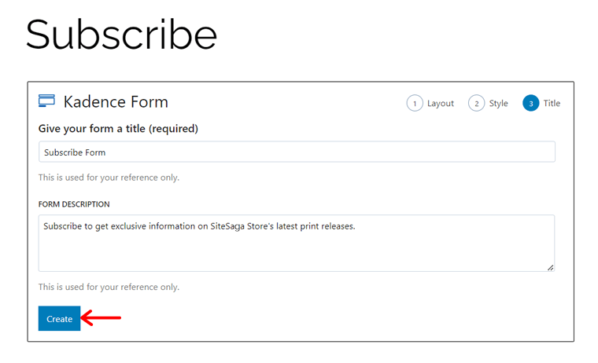Click the Kadence Form heading text
Viewport: 598px width, 363px height.
coord(116,101)
